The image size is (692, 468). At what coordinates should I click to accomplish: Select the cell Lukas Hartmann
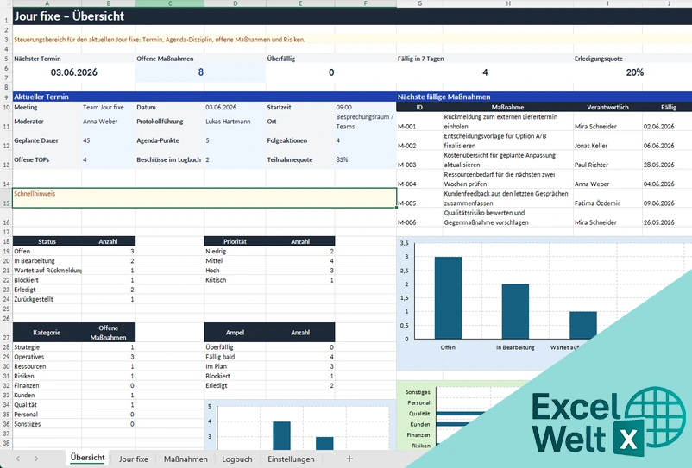click(x=235, y=122)
